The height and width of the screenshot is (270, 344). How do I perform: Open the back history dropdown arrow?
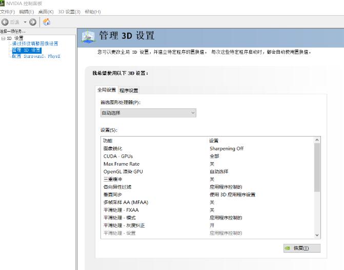tap(25, 22)
